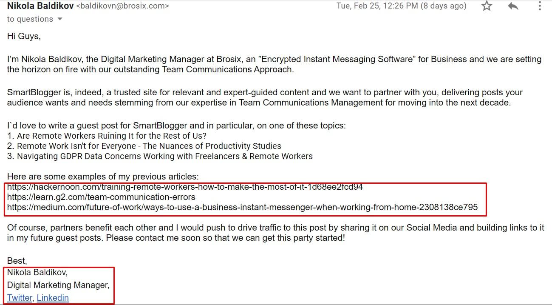The height and width of the screenshot is (305, 552).
Task: Open the learn.g2.com team-communication-errors URL
Action: pos(101,197)
